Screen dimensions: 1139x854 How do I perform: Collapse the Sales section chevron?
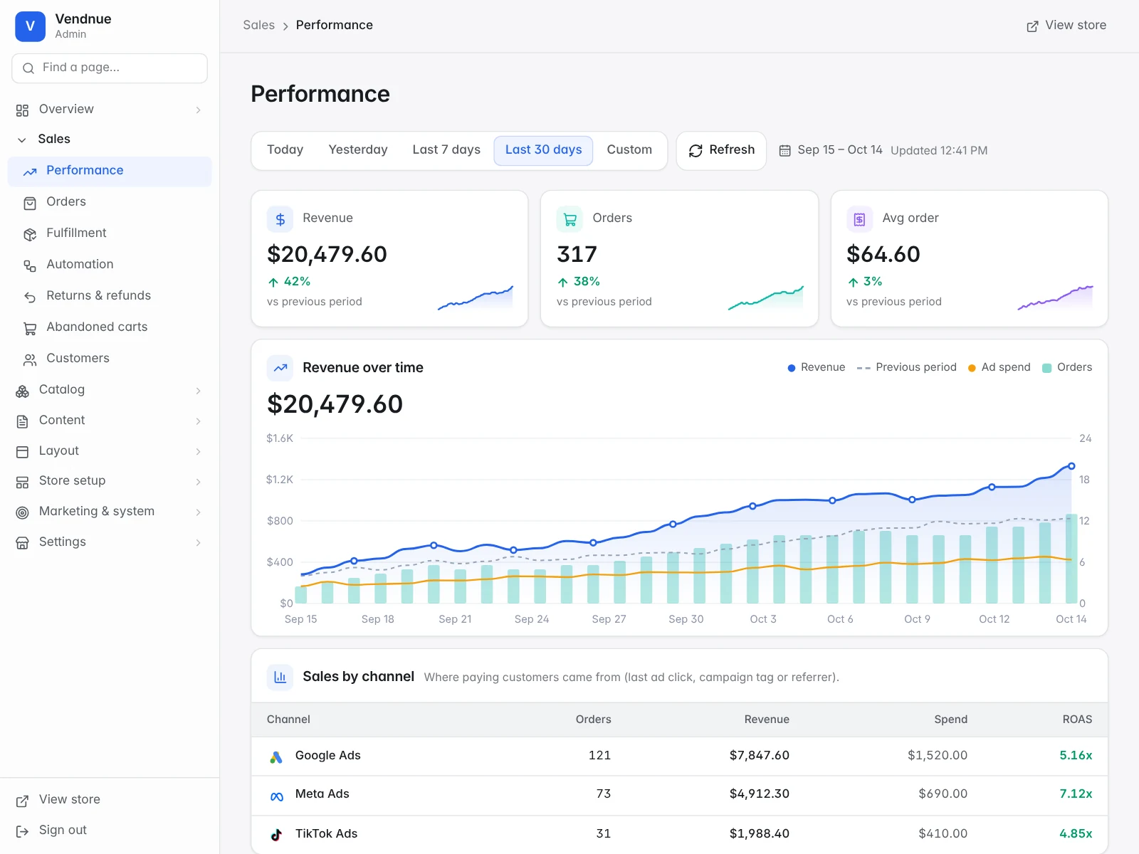(x=22, y=140)
